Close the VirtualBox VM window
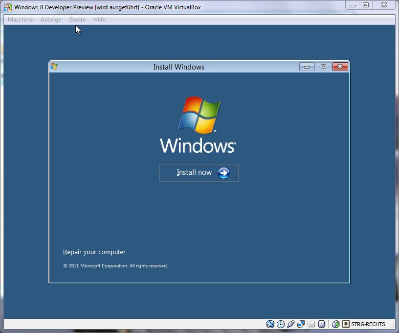 coord(384,5)
